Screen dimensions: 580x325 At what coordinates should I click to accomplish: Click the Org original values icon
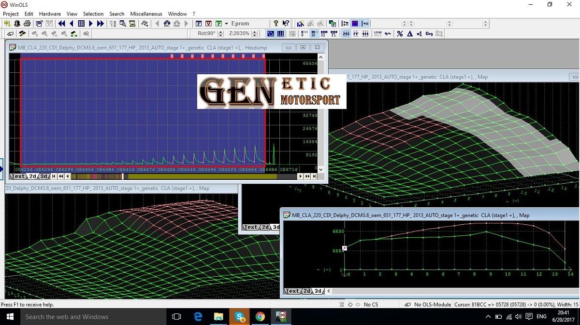[429, 34]
